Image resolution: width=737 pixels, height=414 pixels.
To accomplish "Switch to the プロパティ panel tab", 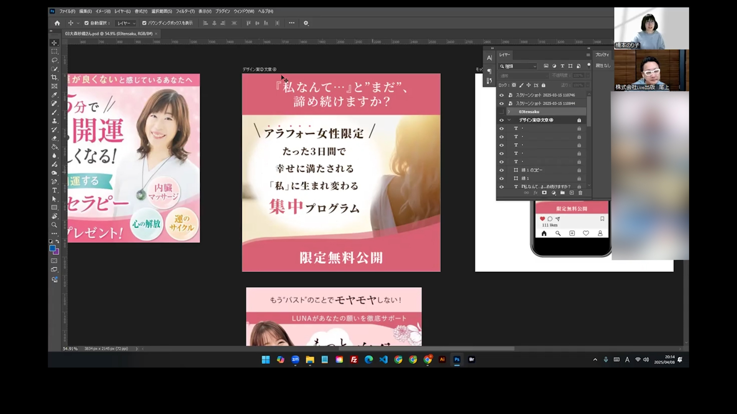I will coord(602,55).
